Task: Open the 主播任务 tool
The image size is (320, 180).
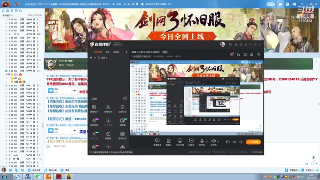Action: (122, 109)
